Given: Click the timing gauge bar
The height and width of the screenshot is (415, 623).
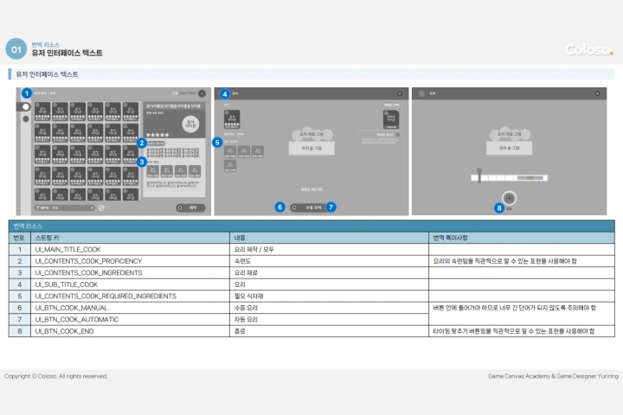Looking at the screenshot, I should [509, 178].
